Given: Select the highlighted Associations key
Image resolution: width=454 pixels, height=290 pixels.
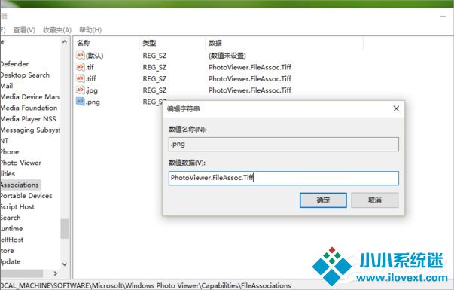Looking at the screenshot, I should [20, 185].
